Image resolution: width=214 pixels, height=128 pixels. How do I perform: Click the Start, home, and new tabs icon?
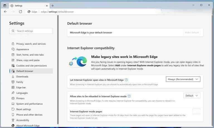[x=13, y=55]
